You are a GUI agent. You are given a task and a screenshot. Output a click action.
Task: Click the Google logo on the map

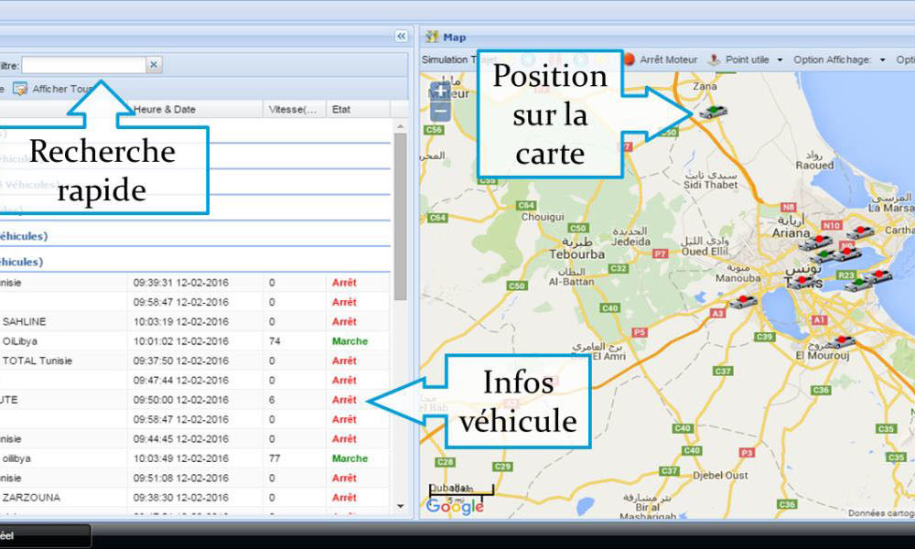point(455,506)
